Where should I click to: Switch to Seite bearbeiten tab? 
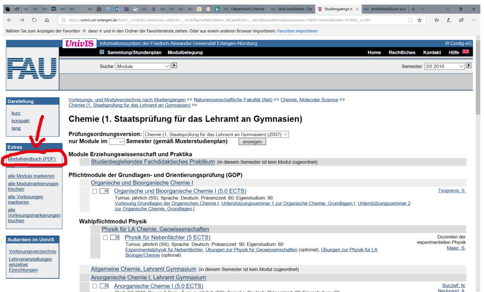(x=292, y=9)
